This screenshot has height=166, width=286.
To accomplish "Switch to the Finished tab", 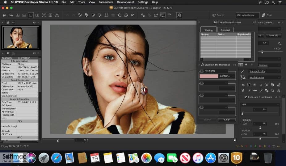I will tap(225, 30).
